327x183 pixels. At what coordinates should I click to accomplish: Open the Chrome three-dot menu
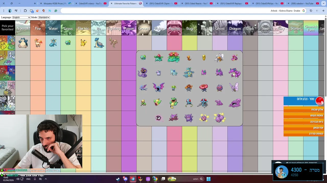pyautogui.click(x=4, y=11)
